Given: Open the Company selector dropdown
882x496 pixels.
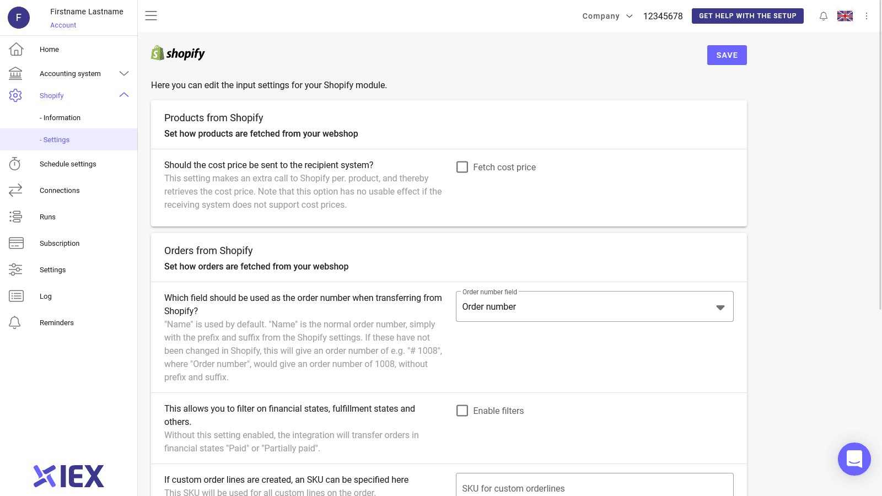Looking at the screenshot, I should pyautogui.click(x=607, y=16).
